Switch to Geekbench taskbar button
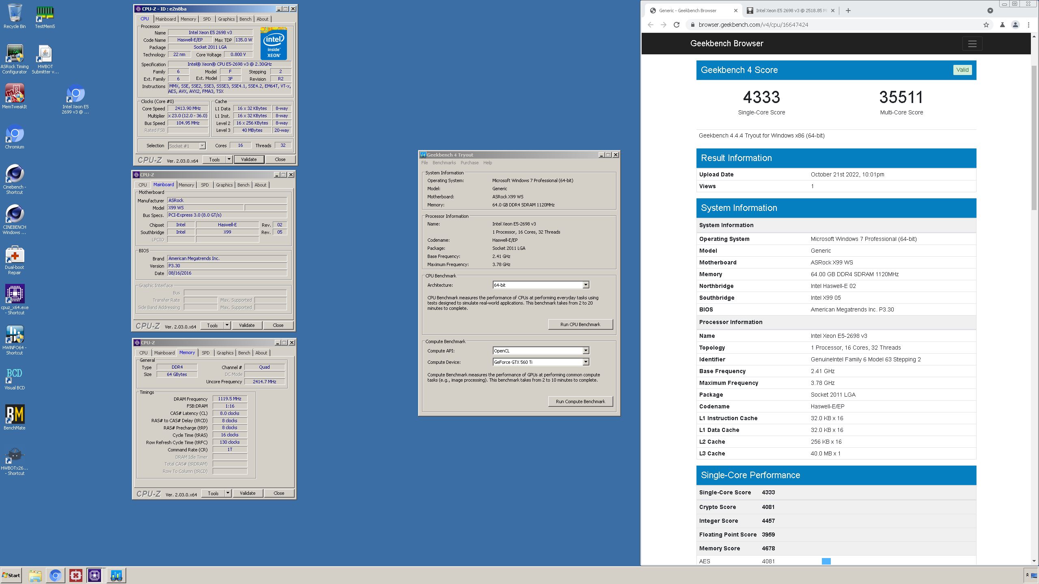 pyautogui.click(x=116, y=575)
